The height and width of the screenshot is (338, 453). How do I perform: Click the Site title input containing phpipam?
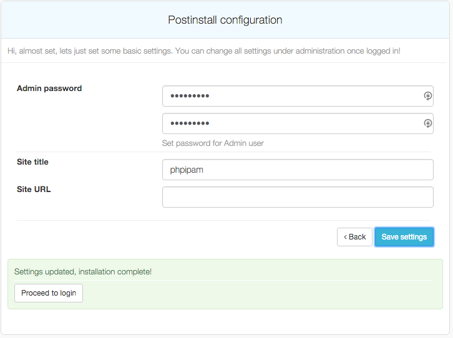pos(297,169)
